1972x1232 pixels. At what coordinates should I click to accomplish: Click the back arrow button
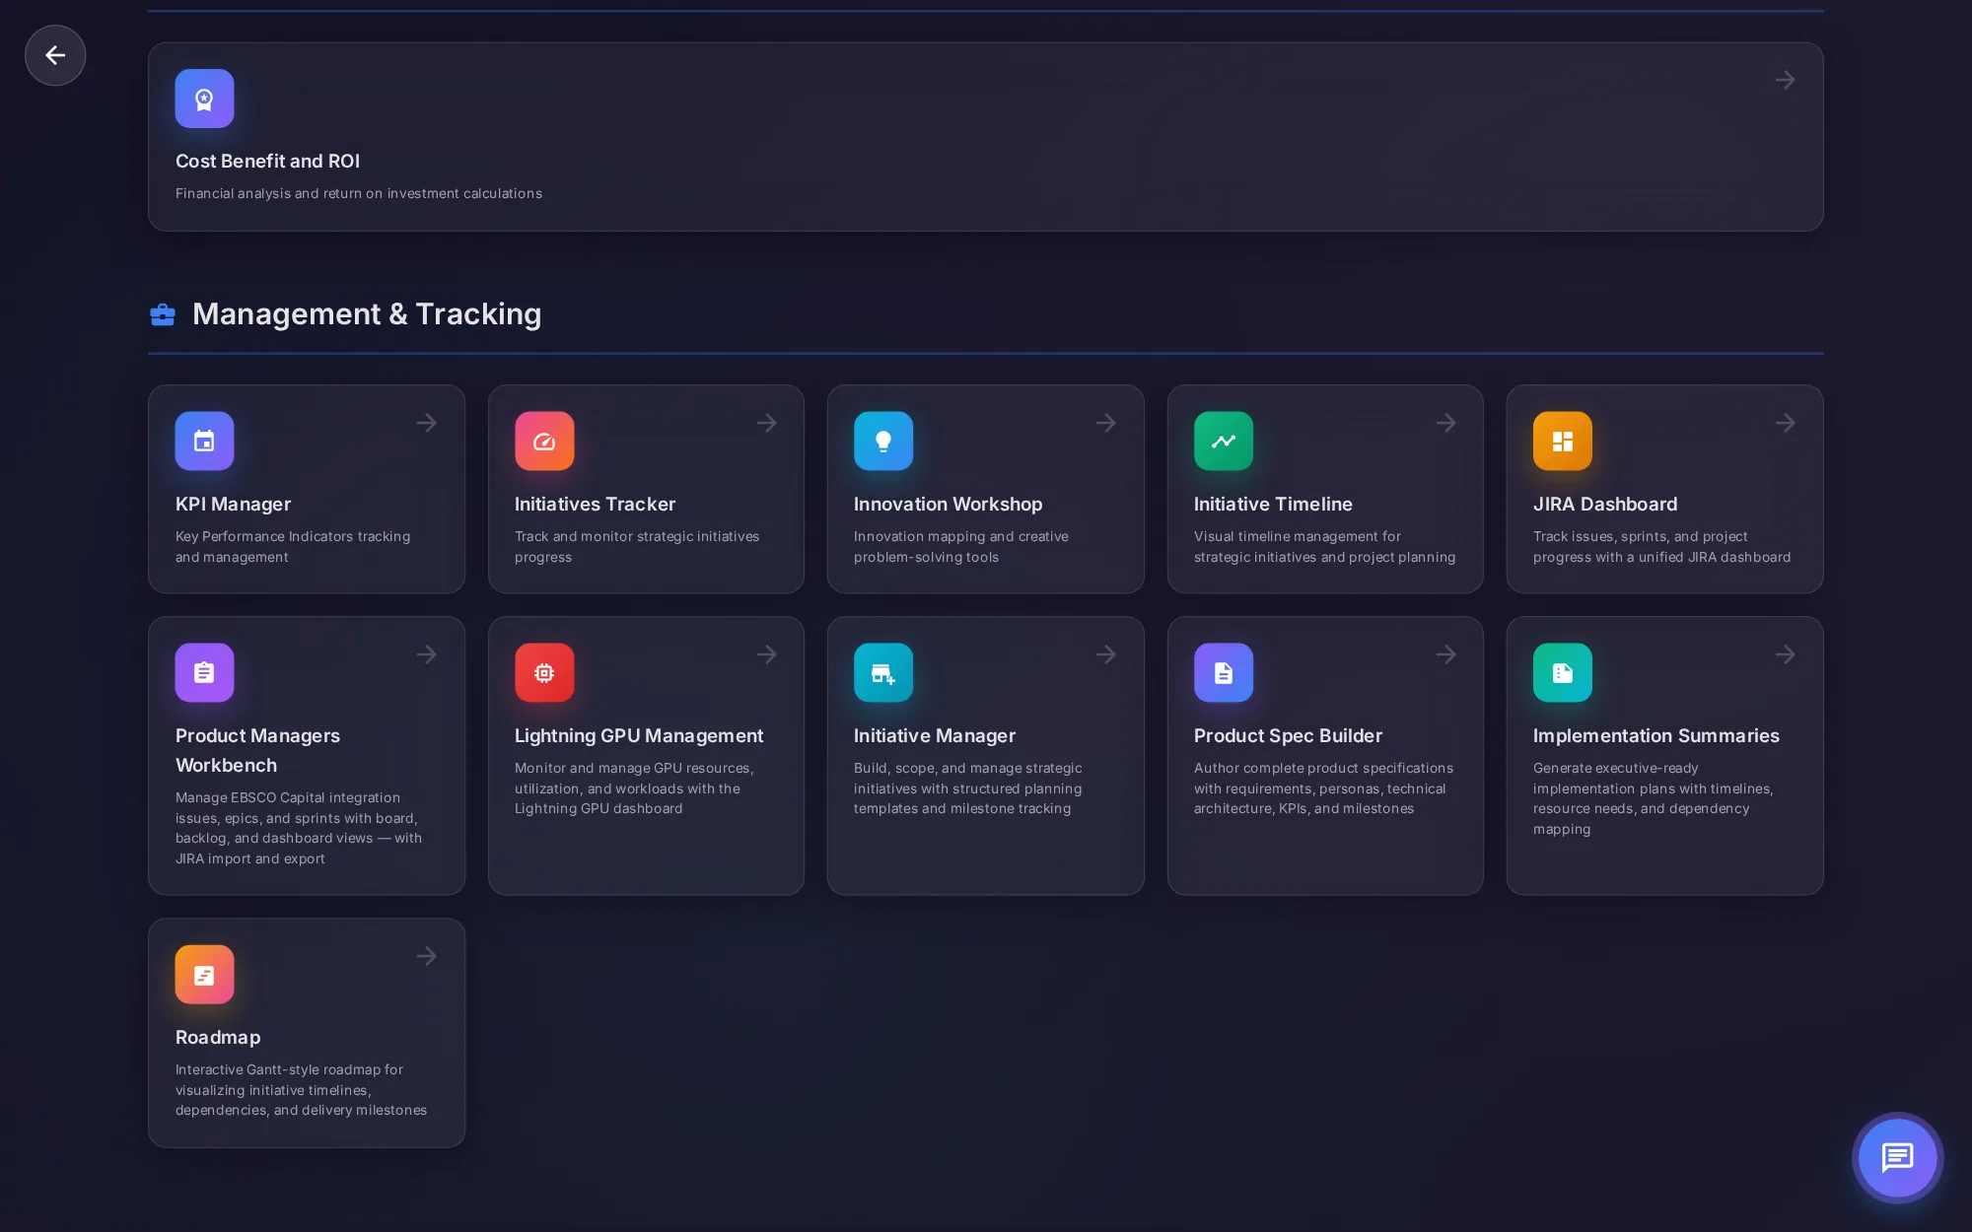55,55
